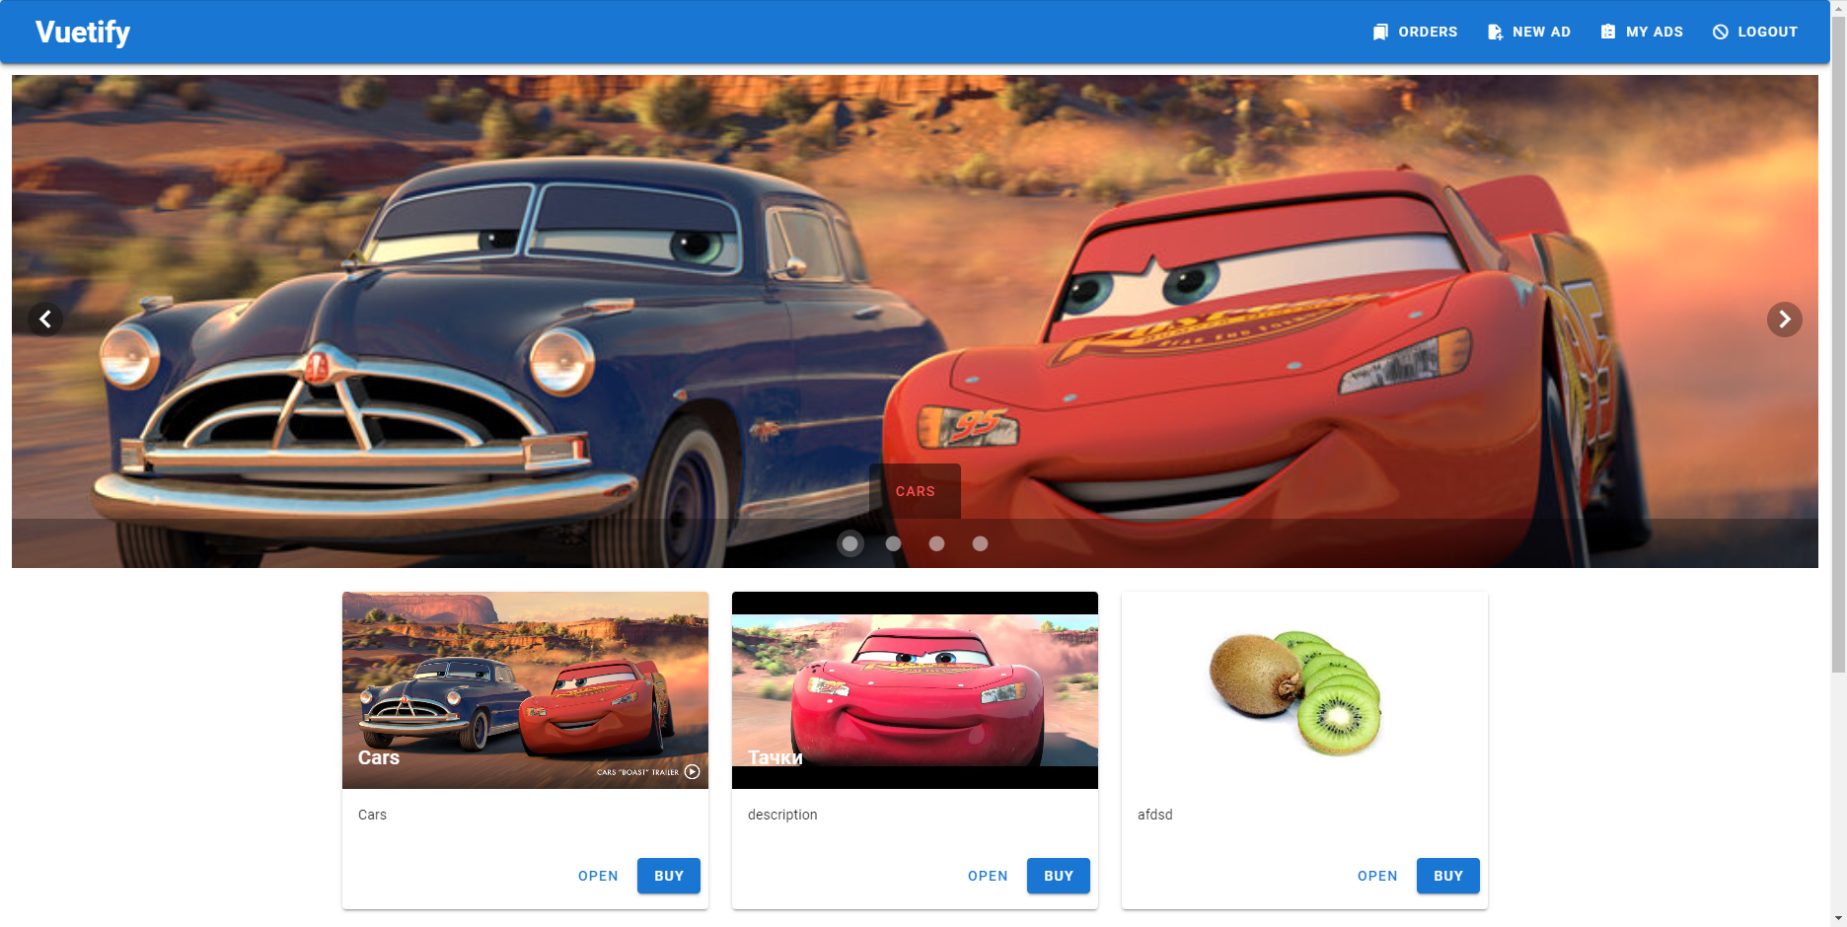Click the 'afdsd' description text
Viewport: 1847px width, 927px height.
click(x=1154, y=815)
